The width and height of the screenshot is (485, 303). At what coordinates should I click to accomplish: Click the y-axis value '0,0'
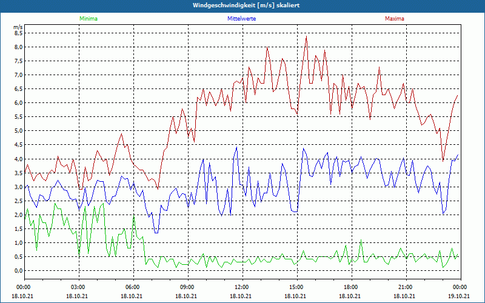(19, 270)
